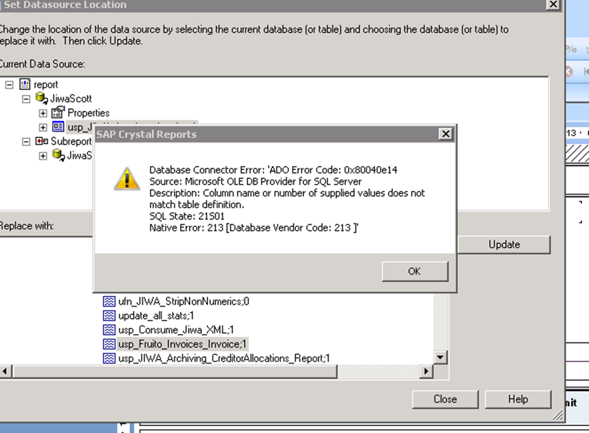Click the vertical scrollbar down arrow
The image size is (589, 433).
click(441, 357)
